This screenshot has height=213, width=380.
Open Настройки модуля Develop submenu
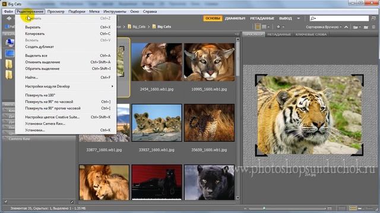click(66, 86)
